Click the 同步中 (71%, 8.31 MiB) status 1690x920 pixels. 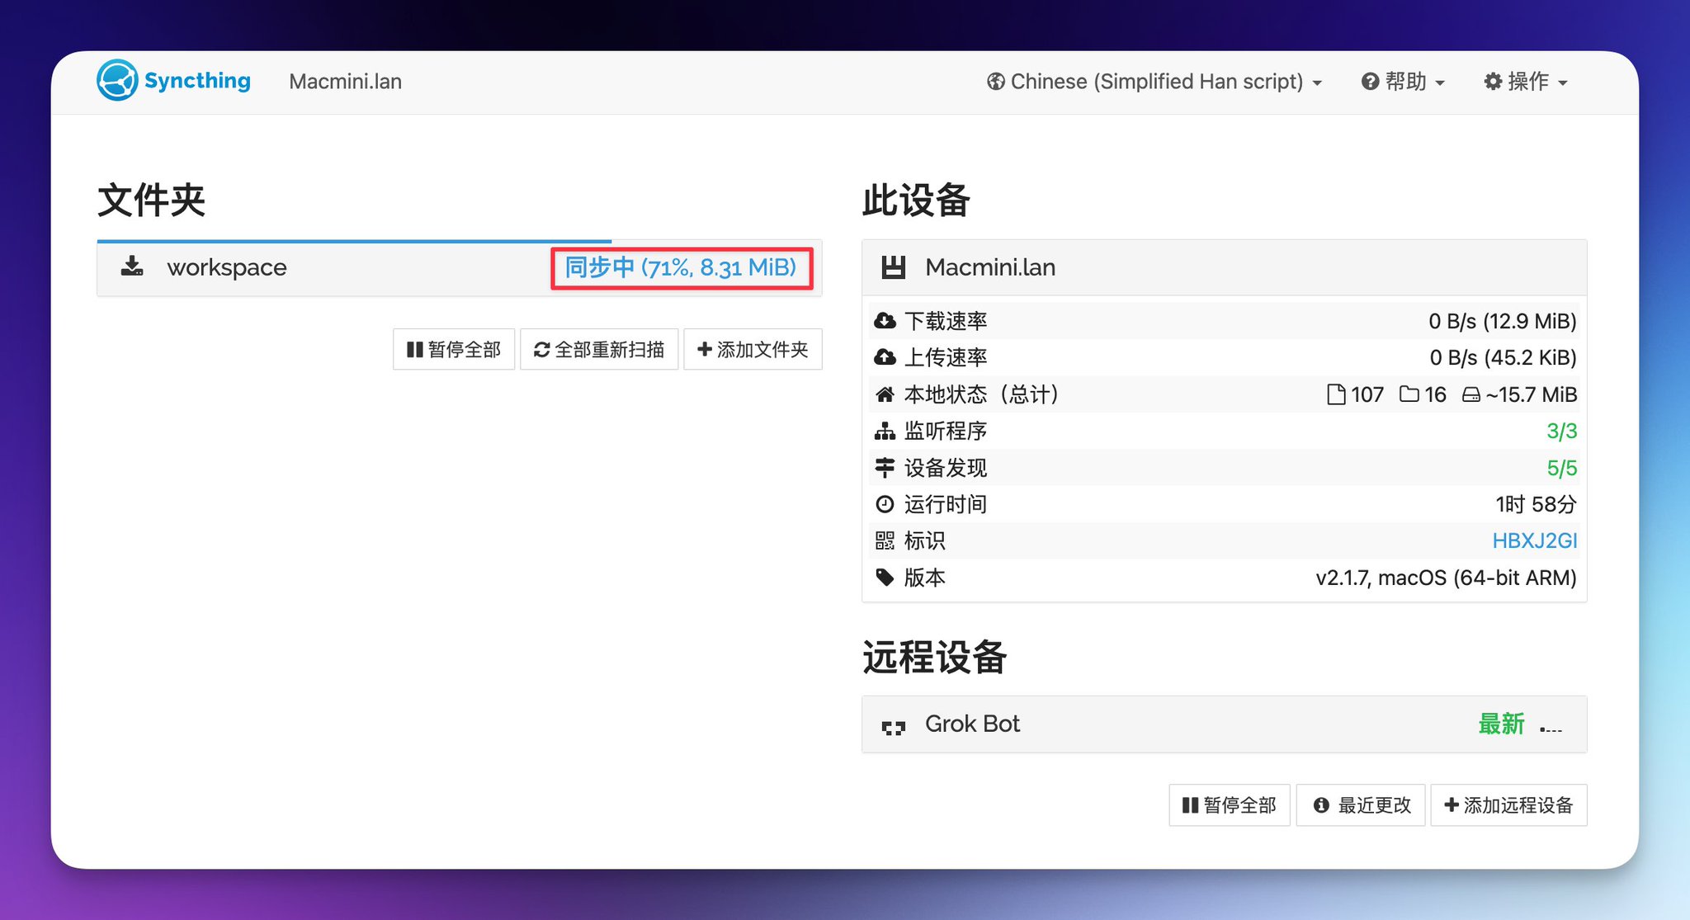tap(681, 267)
